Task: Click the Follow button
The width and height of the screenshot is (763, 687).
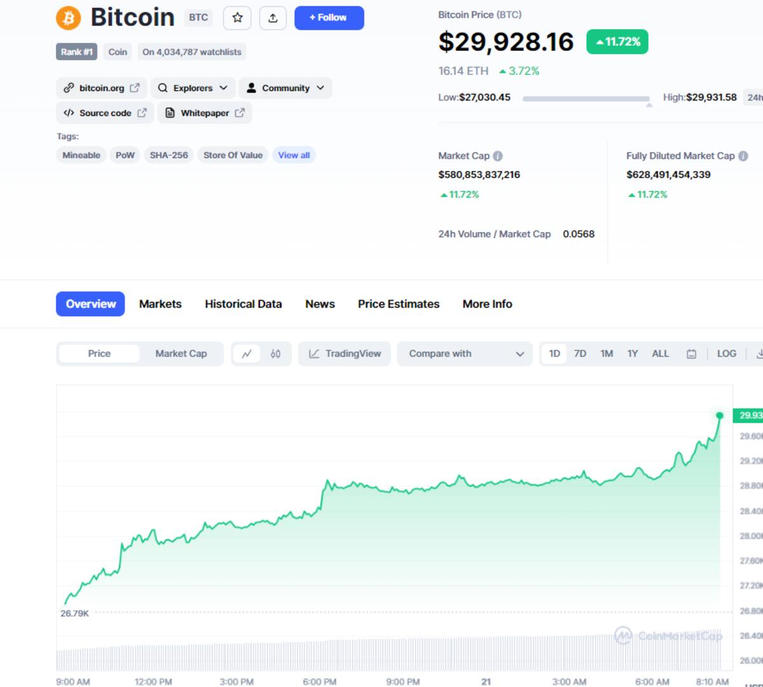Action: click(x=329, y=18)
